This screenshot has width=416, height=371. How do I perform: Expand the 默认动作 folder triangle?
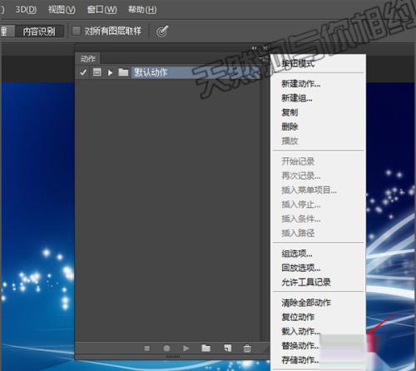pyautogui.click(x=110, y=72)
